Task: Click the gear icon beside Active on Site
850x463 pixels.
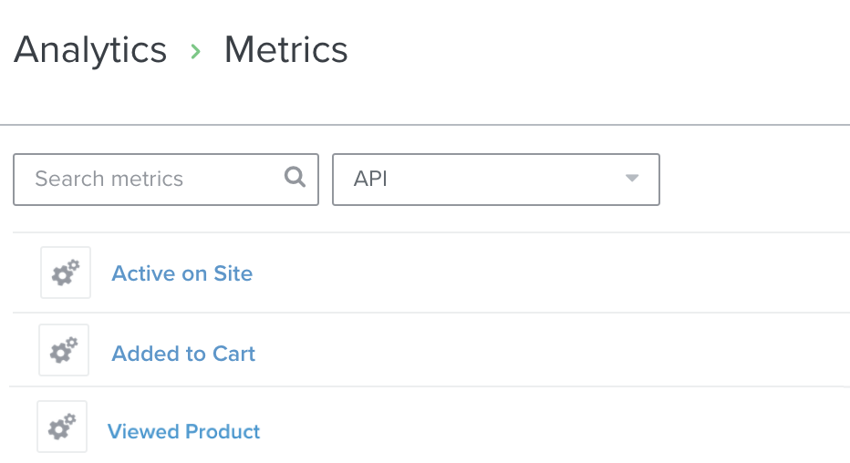Action: (x=66, y=273)
